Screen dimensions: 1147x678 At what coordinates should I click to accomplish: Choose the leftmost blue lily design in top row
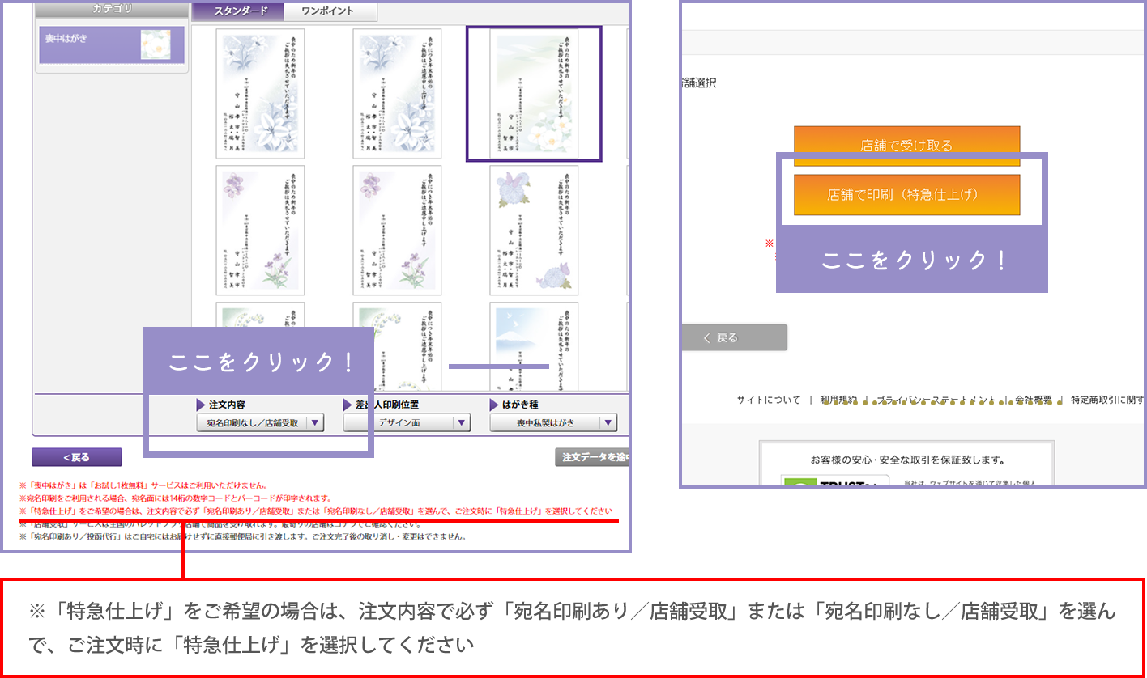coord(260,94)
